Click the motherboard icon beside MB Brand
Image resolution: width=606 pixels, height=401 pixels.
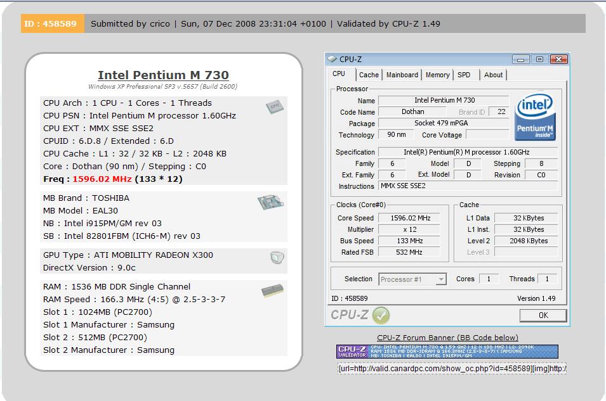270,202
